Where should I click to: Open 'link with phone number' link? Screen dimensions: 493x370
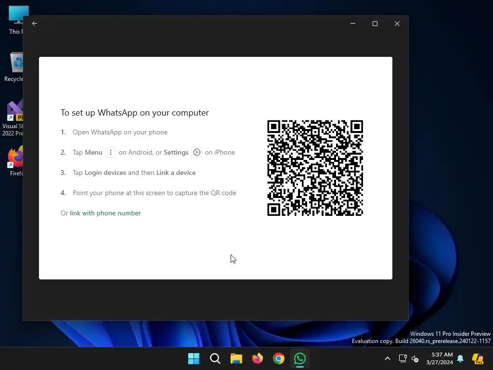pos(105,213)
